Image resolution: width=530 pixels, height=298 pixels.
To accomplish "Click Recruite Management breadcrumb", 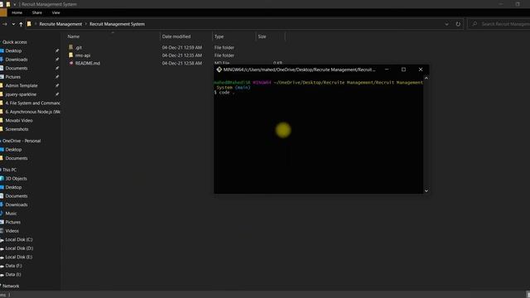I will point(60,24).
